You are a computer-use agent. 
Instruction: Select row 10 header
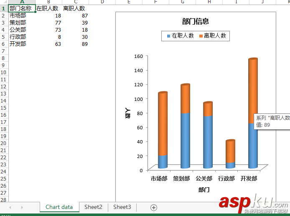click(x=3, y=72)
